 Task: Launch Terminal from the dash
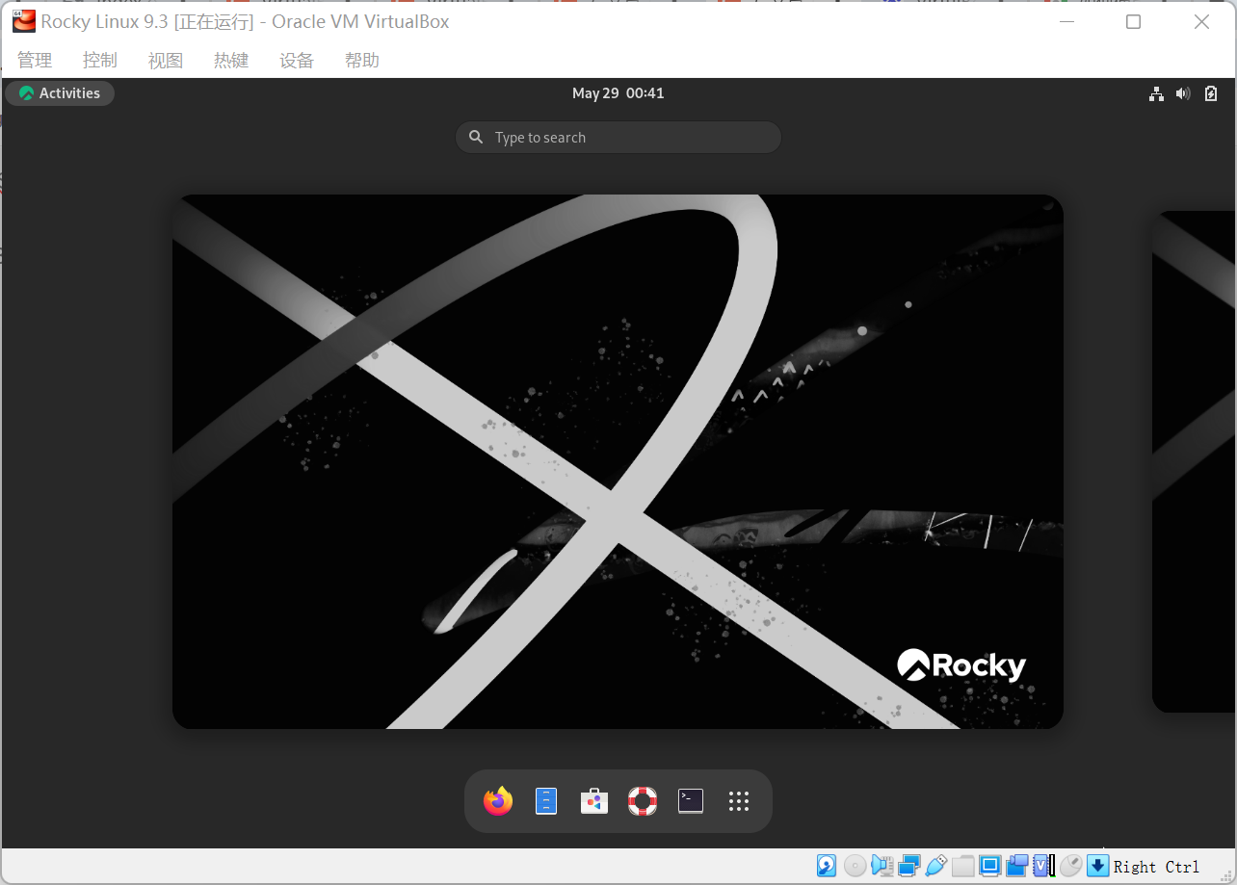(x=691, y=801)
